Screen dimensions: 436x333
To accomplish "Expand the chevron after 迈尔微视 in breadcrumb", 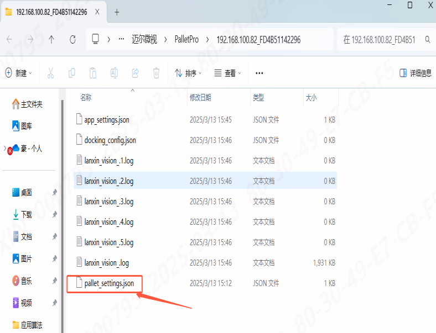I will [x=166, y=40].
